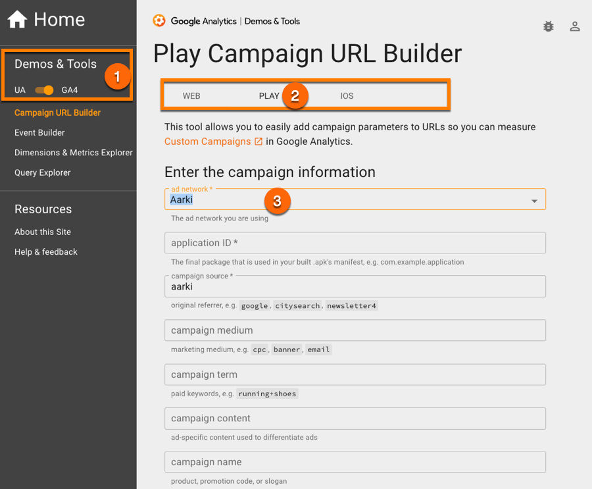Click the Home icon in sidebar
Image resolution: width=592 pixels, height=489 pixels.
click(17, 18)
